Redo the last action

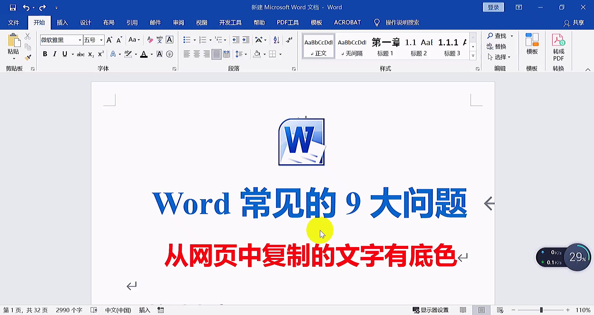[x=43, y=7]
